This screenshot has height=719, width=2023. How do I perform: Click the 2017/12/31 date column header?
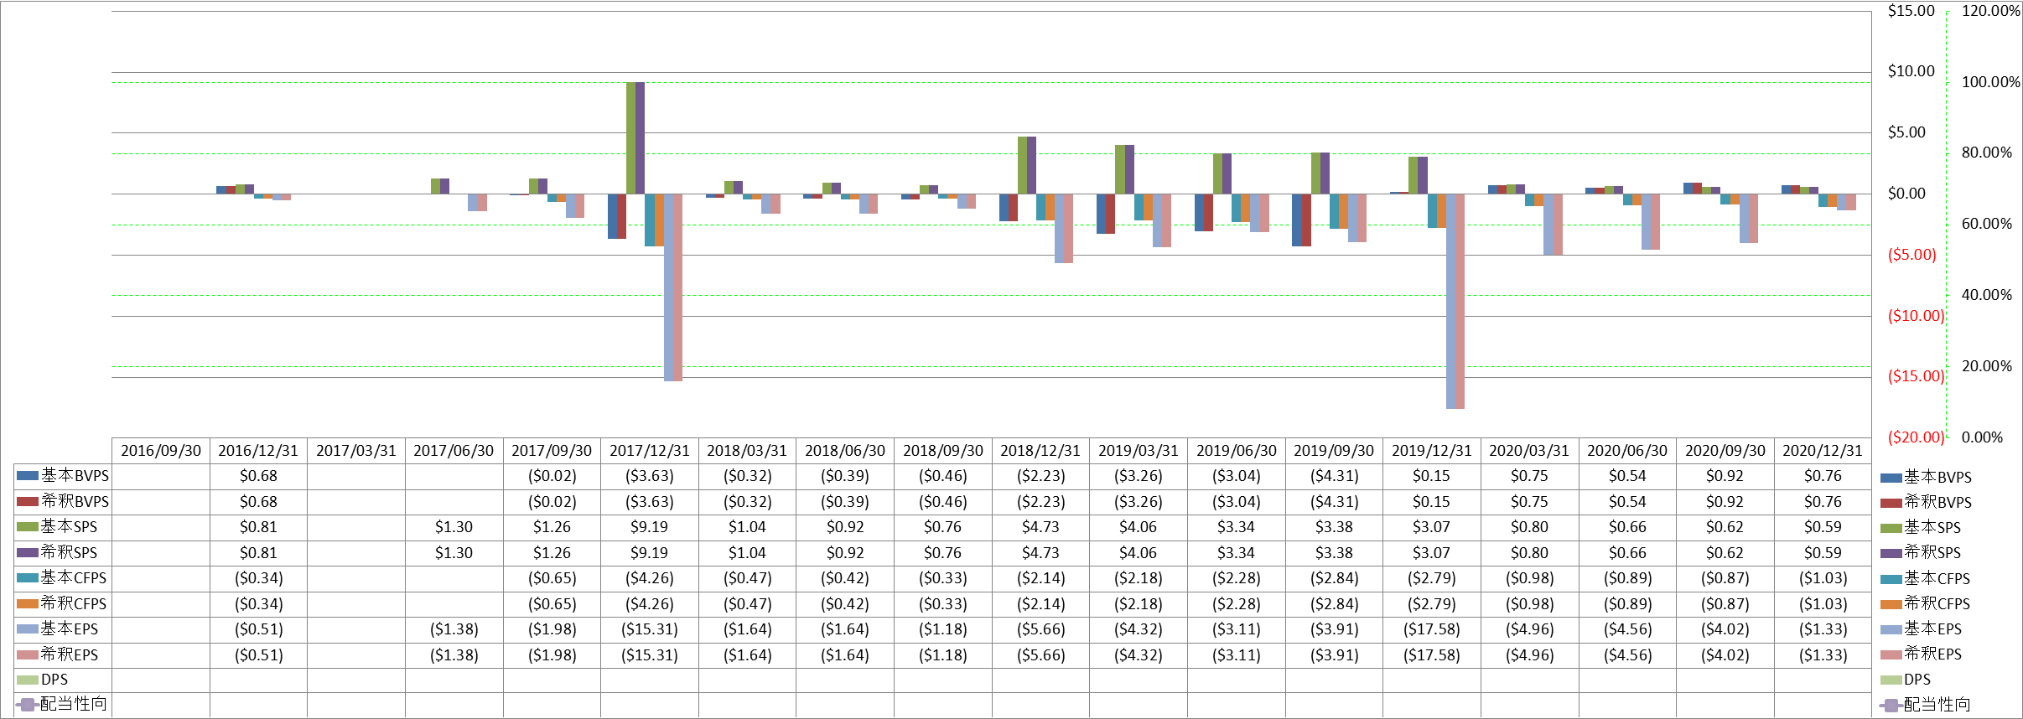650,451
